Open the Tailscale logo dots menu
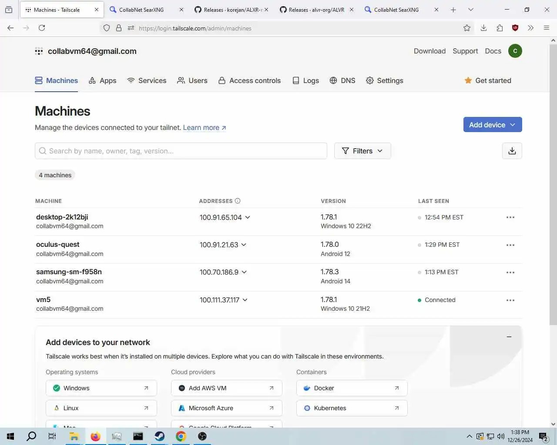 click(x=39, y=51)
